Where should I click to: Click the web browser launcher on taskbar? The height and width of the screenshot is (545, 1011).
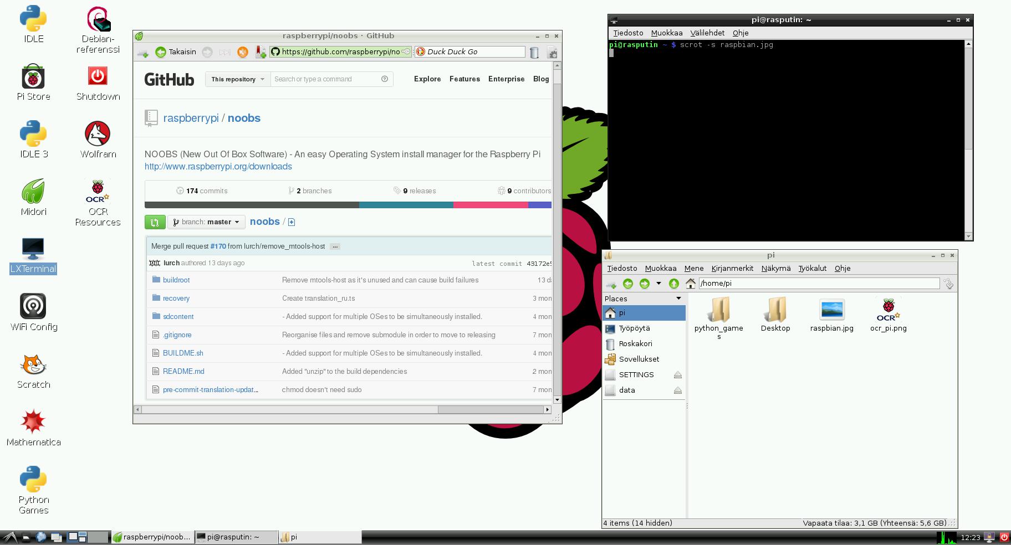(x=41, y=537)
